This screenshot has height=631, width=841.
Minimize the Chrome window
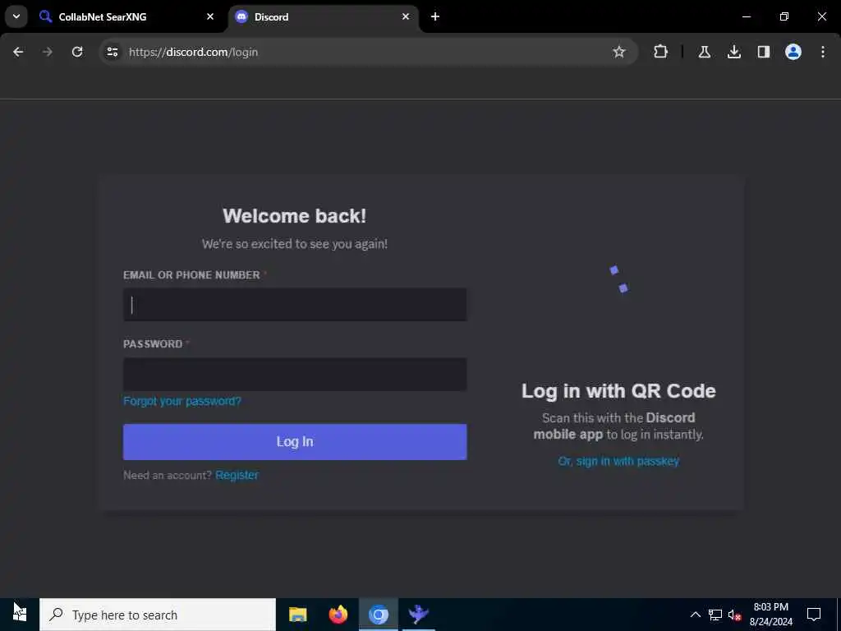coord(746,16)
